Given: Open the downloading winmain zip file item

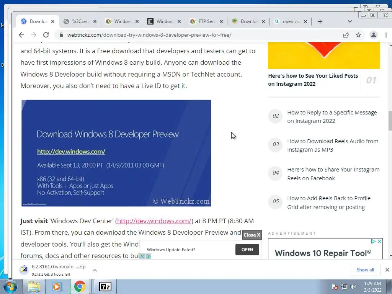Looking at the screenshot, I should 55,270.
